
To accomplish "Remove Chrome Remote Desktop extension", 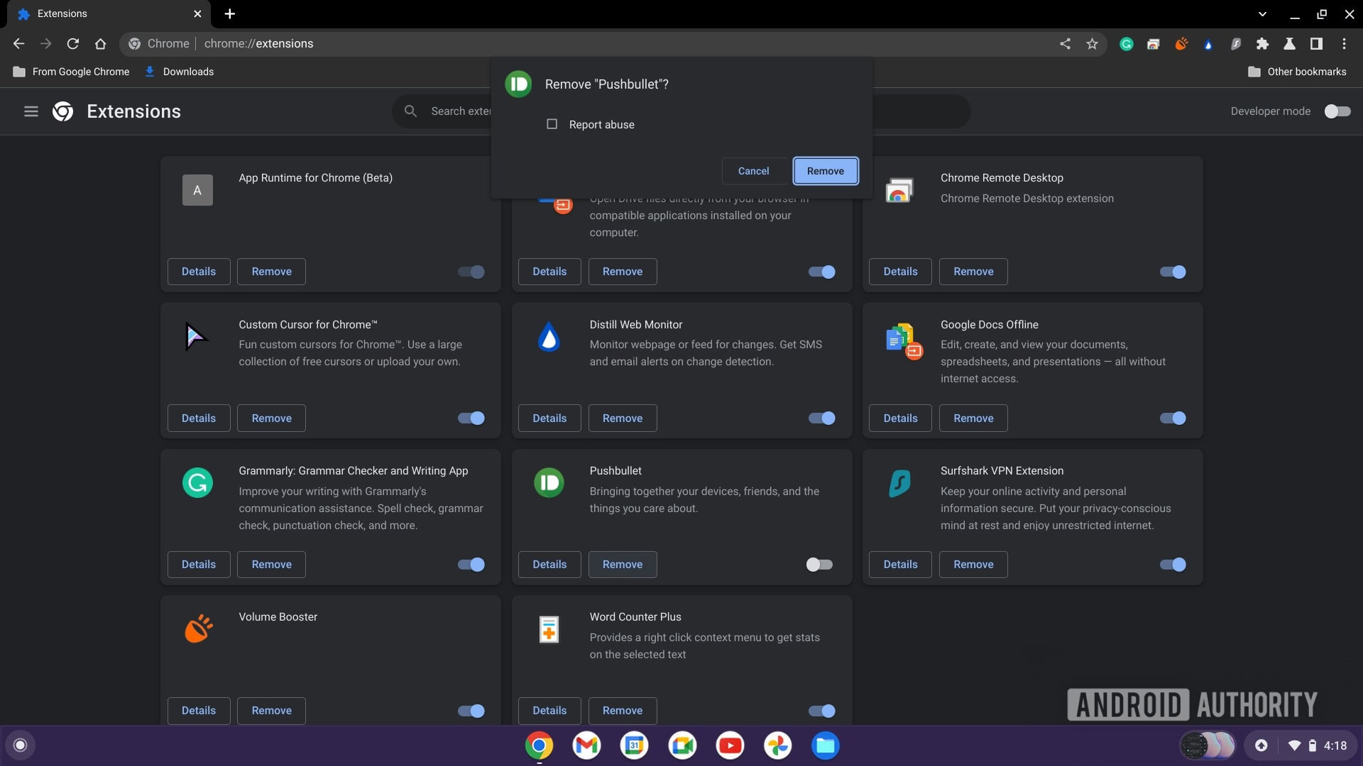I will pos(973,272).
